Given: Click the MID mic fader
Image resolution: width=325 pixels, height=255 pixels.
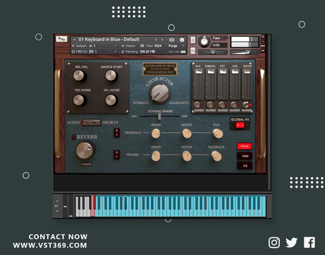Looking at the screenshot, I should [x=235, y=72].
